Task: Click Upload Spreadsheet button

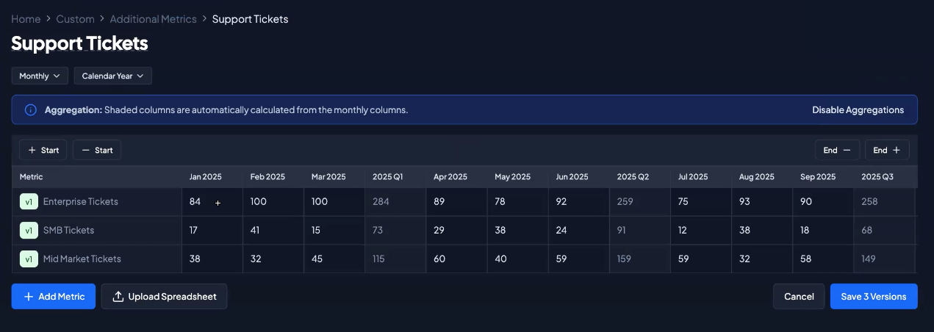Action: 164,297
